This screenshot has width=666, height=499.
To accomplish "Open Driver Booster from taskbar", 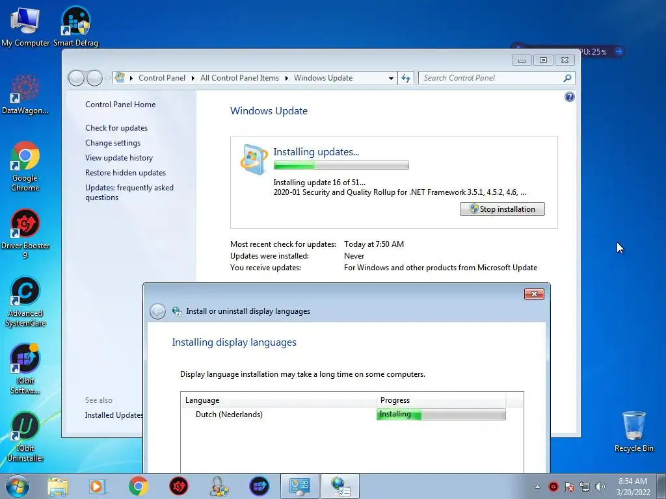I will [178, 487].
